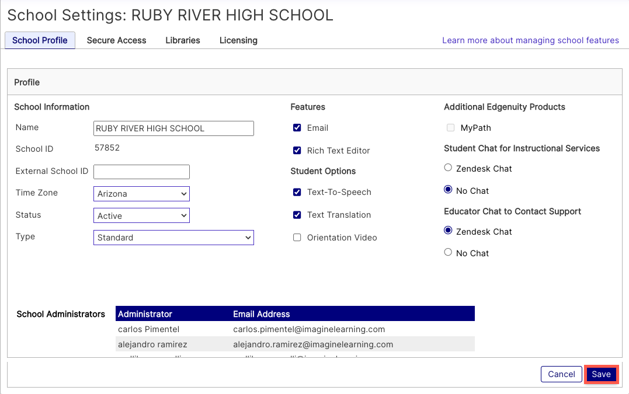629x394 pixels.
Task: Disable the Text-To-Speech student option
Action: pos(297,192)
